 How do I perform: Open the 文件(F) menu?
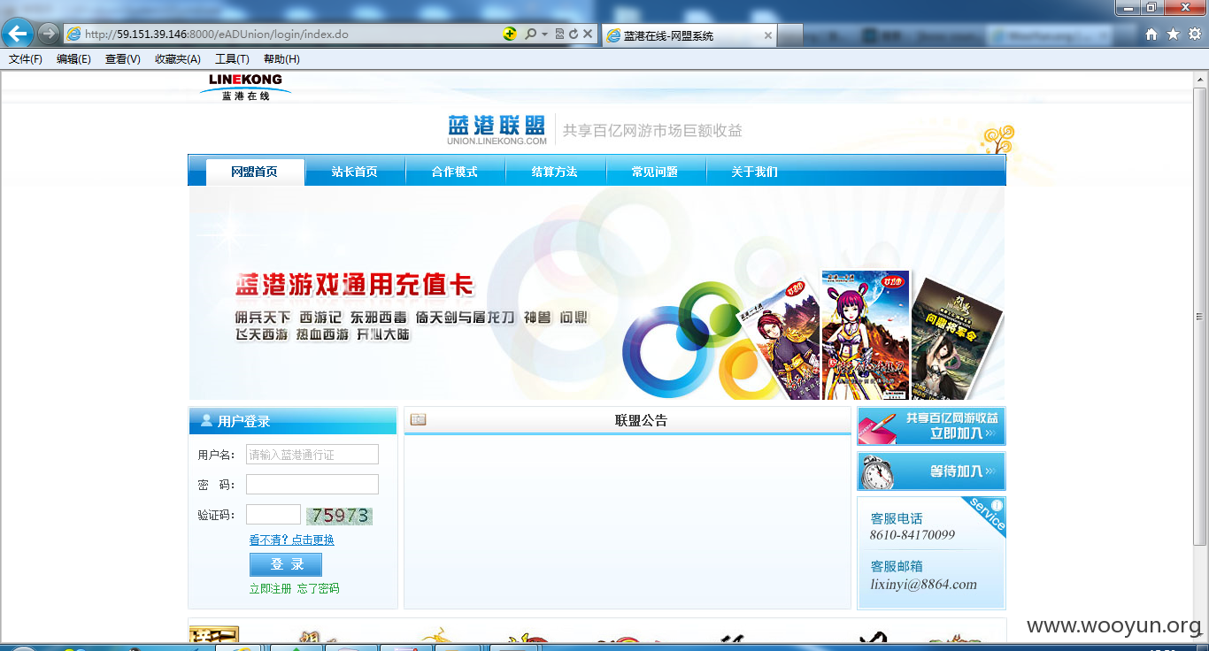coord(26,59)
